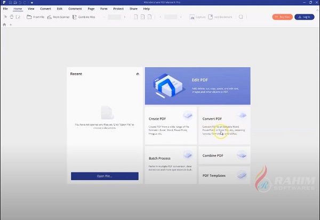Open the Convert tab
Image resolution: width=320 pixels, height=220 pixels.
(45, 9)
